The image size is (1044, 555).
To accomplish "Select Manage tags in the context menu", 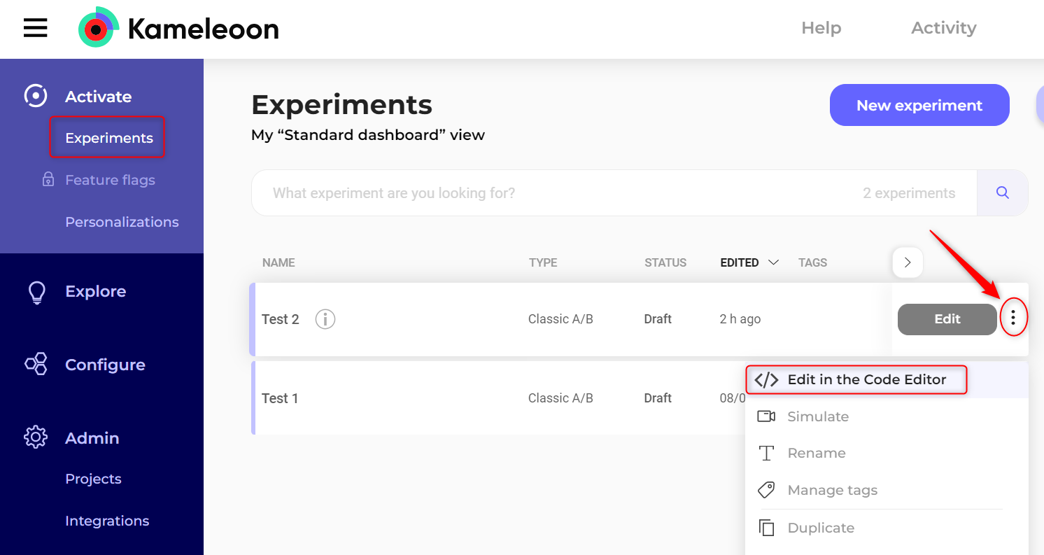I will click(832, 490).
